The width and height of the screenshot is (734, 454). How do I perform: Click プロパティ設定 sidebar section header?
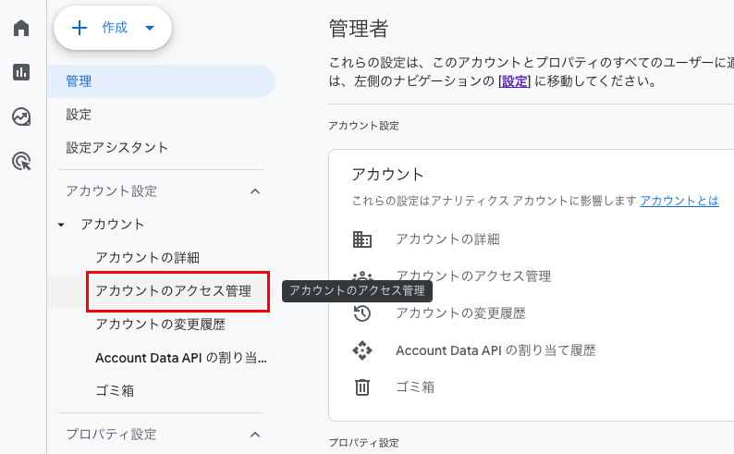111,435
